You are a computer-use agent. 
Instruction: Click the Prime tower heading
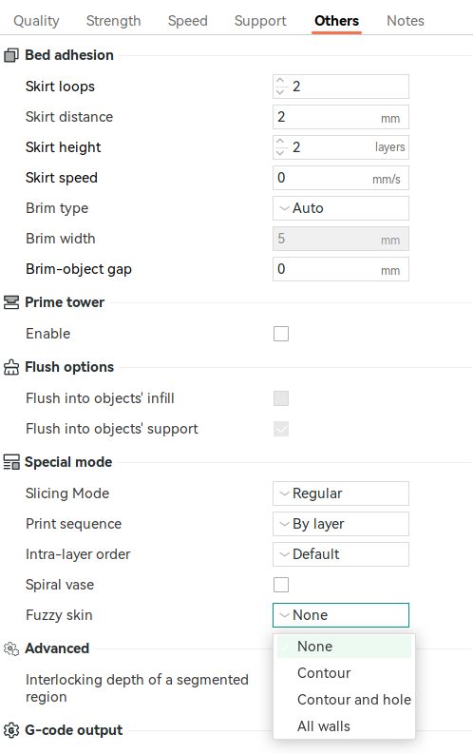[x=65, y=302]
